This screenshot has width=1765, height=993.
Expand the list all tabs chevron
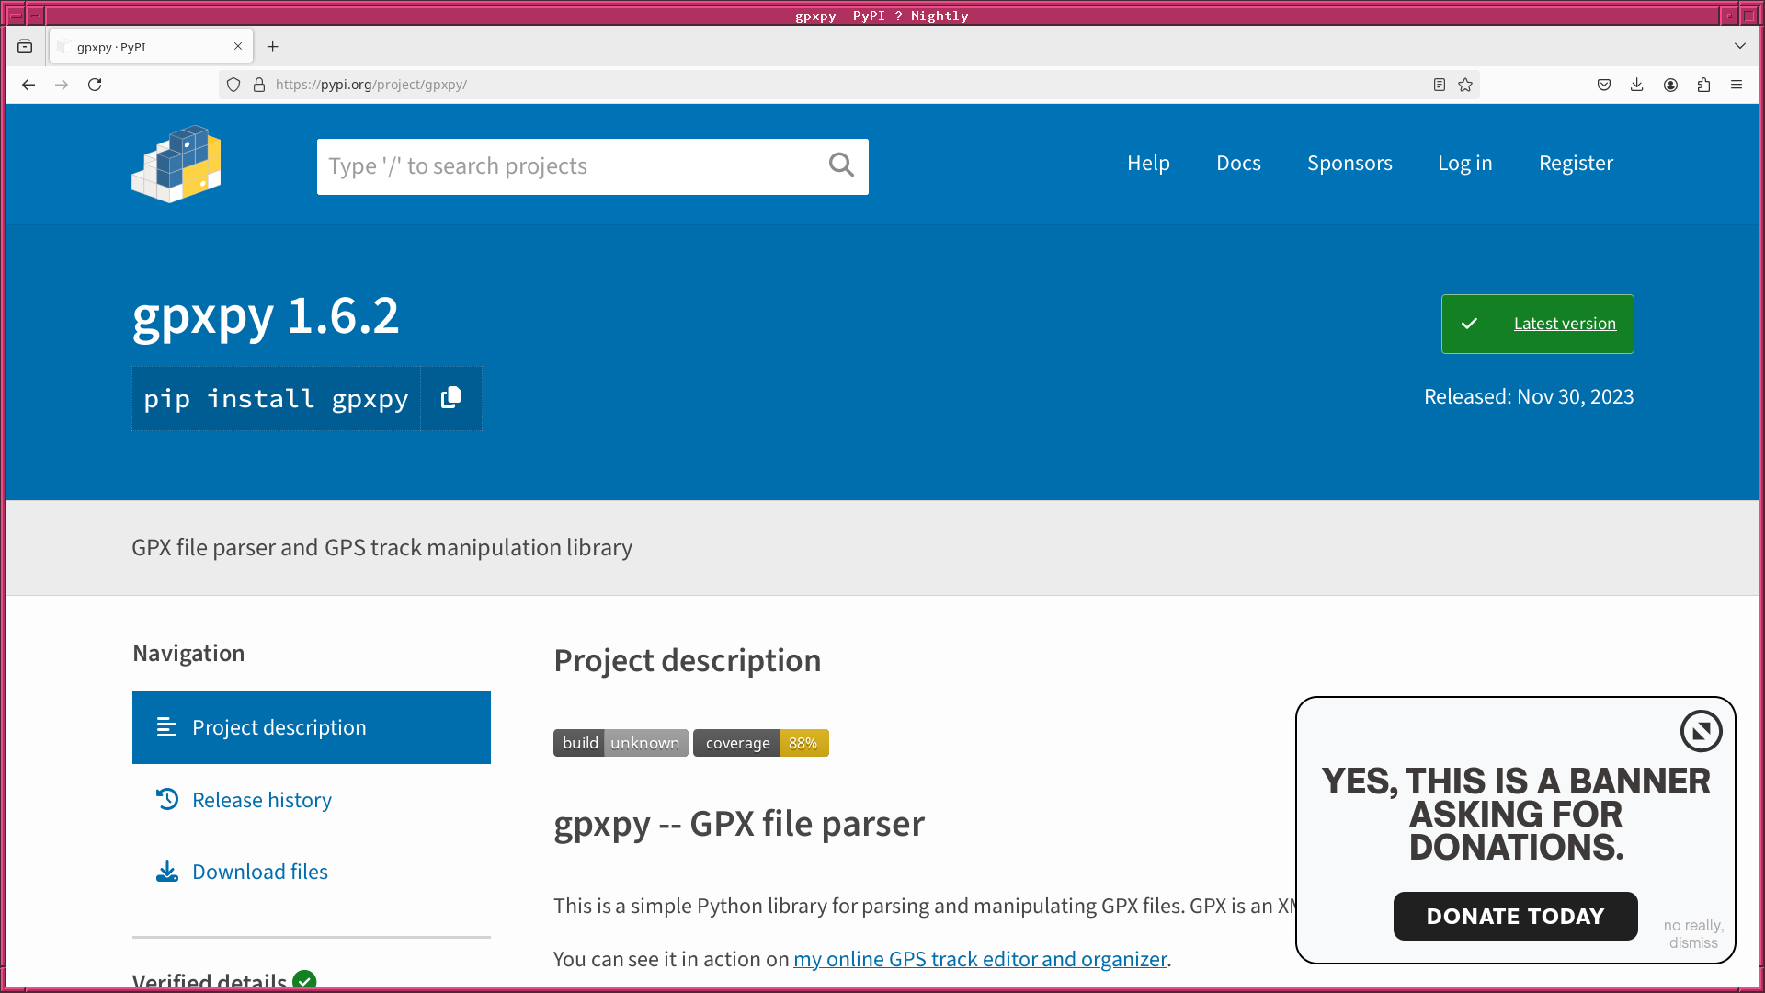pos(1739,46)
